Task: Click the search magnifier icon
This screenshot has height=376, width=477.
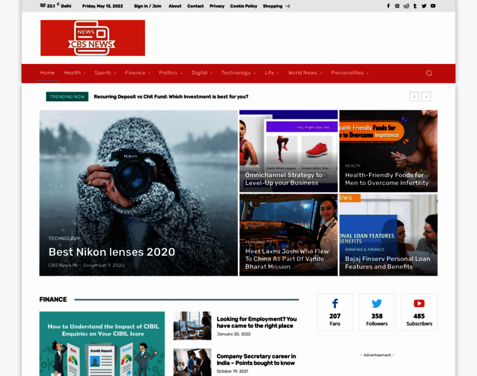Action: 429,73
